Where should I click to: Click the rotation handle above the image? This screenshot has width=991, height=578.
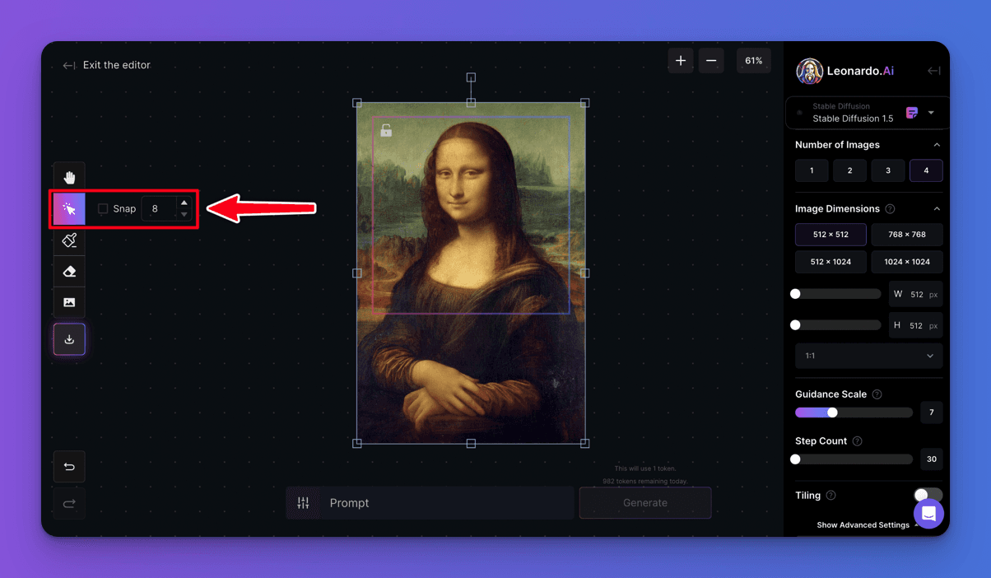[x=471, y=77]
